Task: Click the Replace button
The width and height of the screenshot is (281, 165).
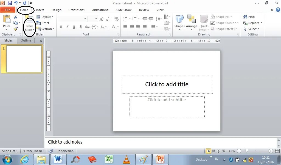Action: (x=253, y=23)
